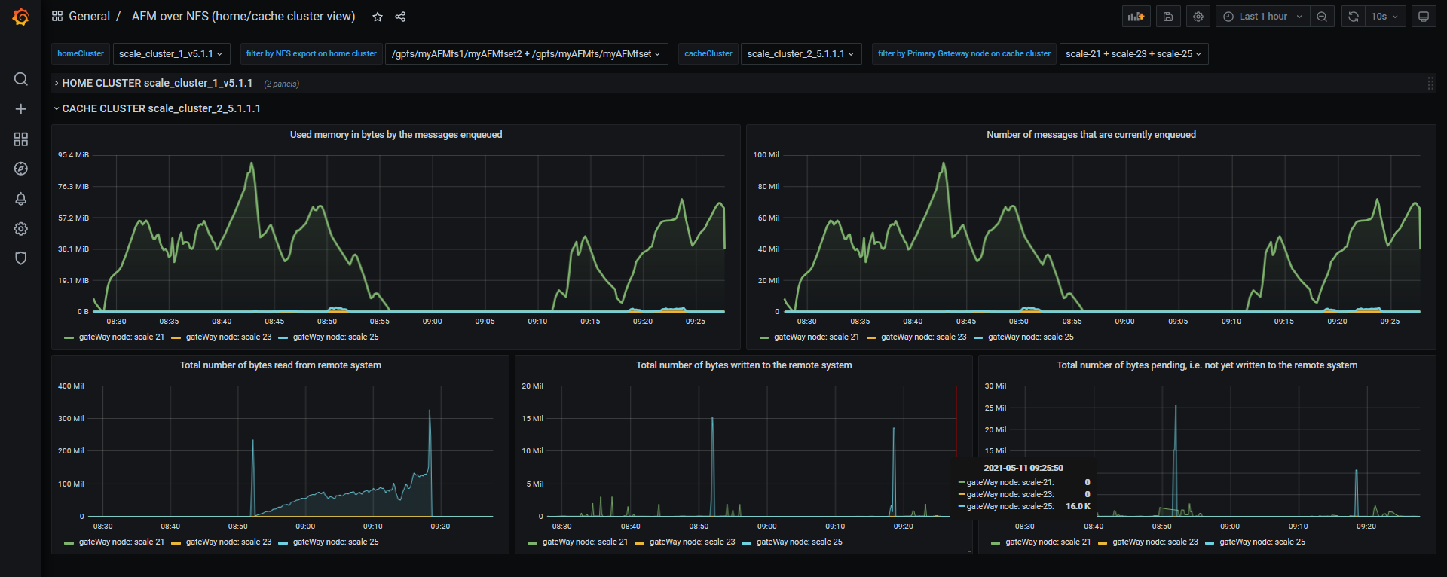Click the zoom out time range button
Viewport: 1447px width, 577px height.
[x=1322, y=17]
